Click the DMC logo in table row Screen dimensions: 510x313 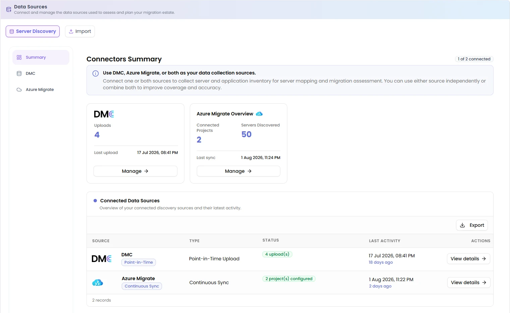tap(102, 259)
